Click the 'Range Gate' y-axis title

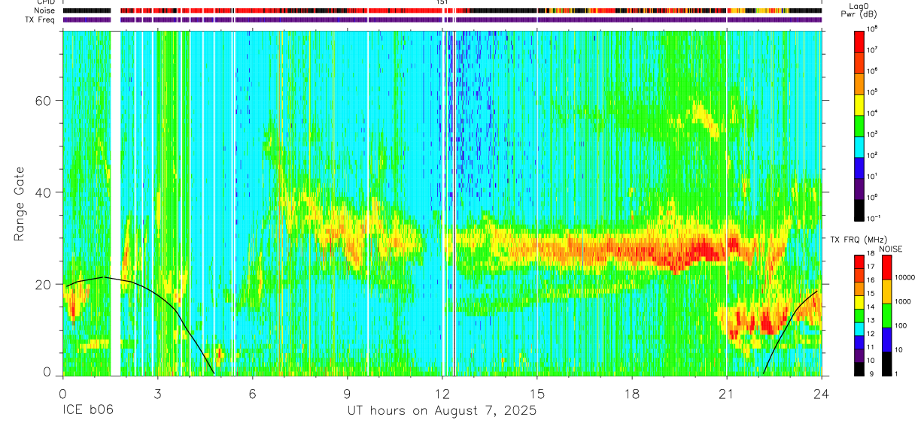(20, 203)
